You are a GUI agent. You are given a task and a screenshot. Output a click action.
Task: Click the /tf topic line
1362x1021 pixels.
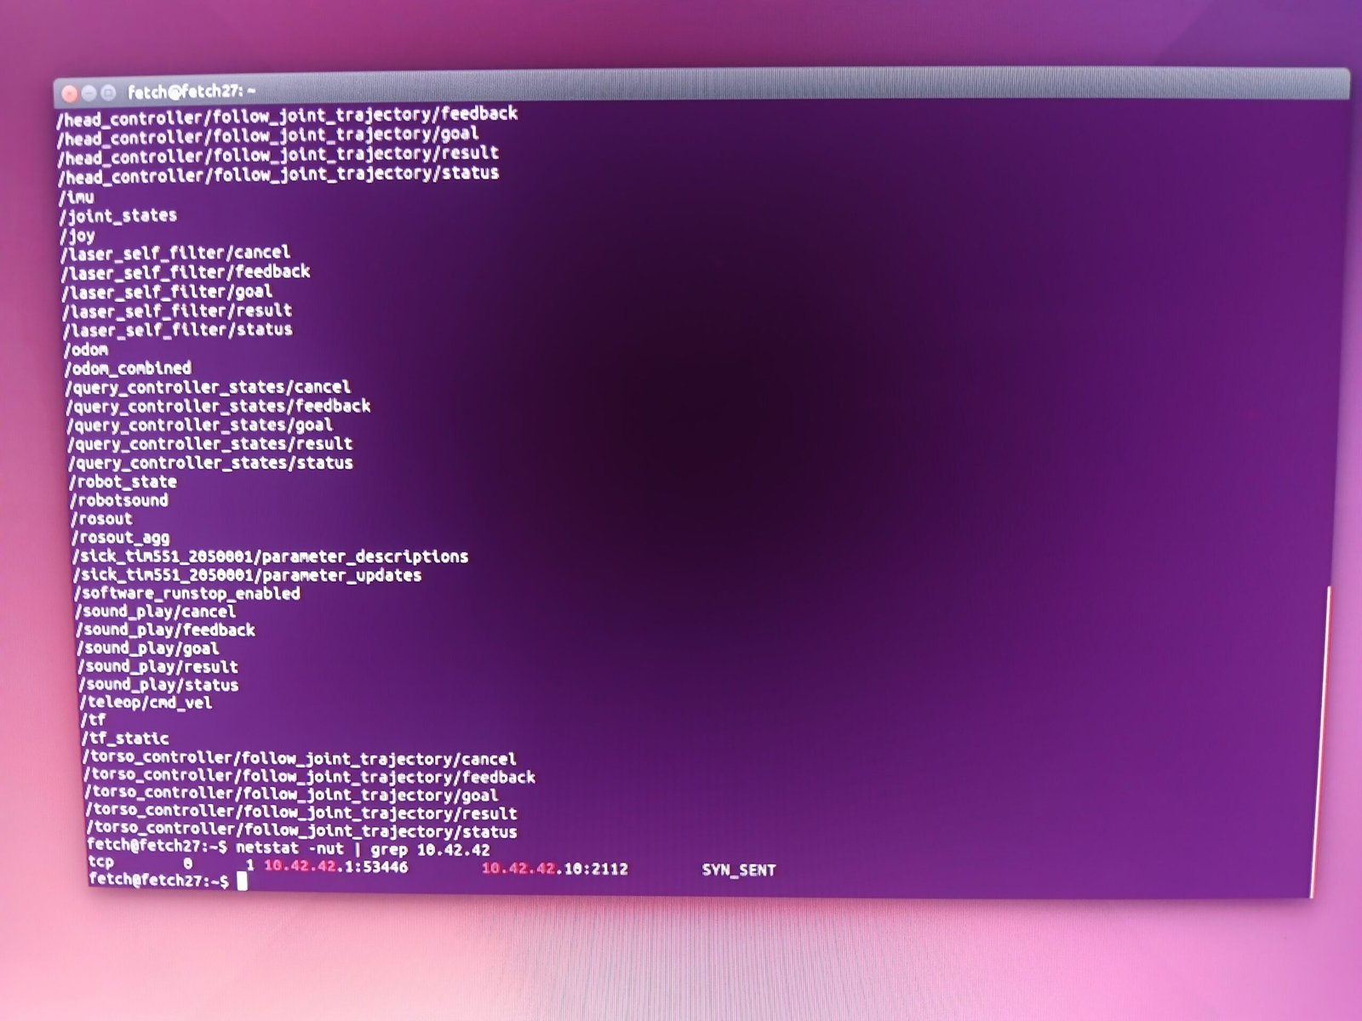94,721
